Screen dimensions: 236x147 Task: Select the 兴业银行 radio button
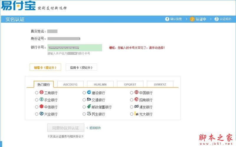coord(37,114)
